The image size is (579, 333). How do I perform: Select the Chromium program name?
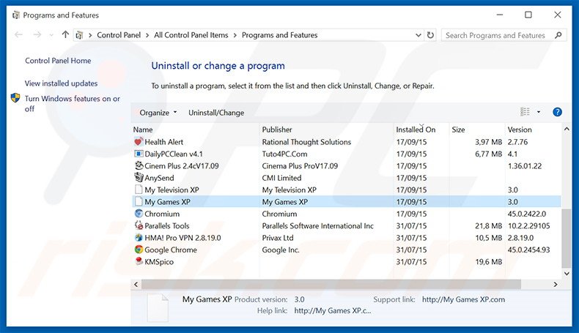tap(162, 214)
